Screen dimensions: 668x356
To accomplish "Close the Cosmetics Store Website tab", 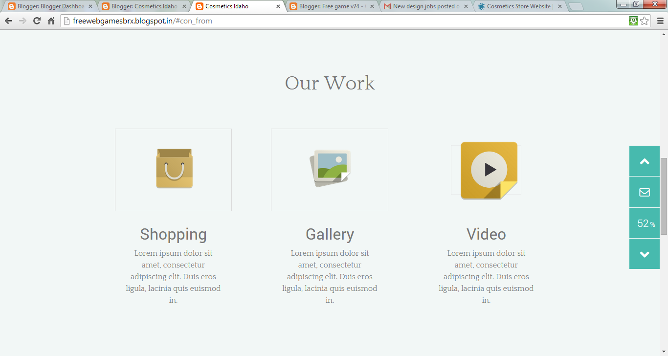I will coord(560,6).
